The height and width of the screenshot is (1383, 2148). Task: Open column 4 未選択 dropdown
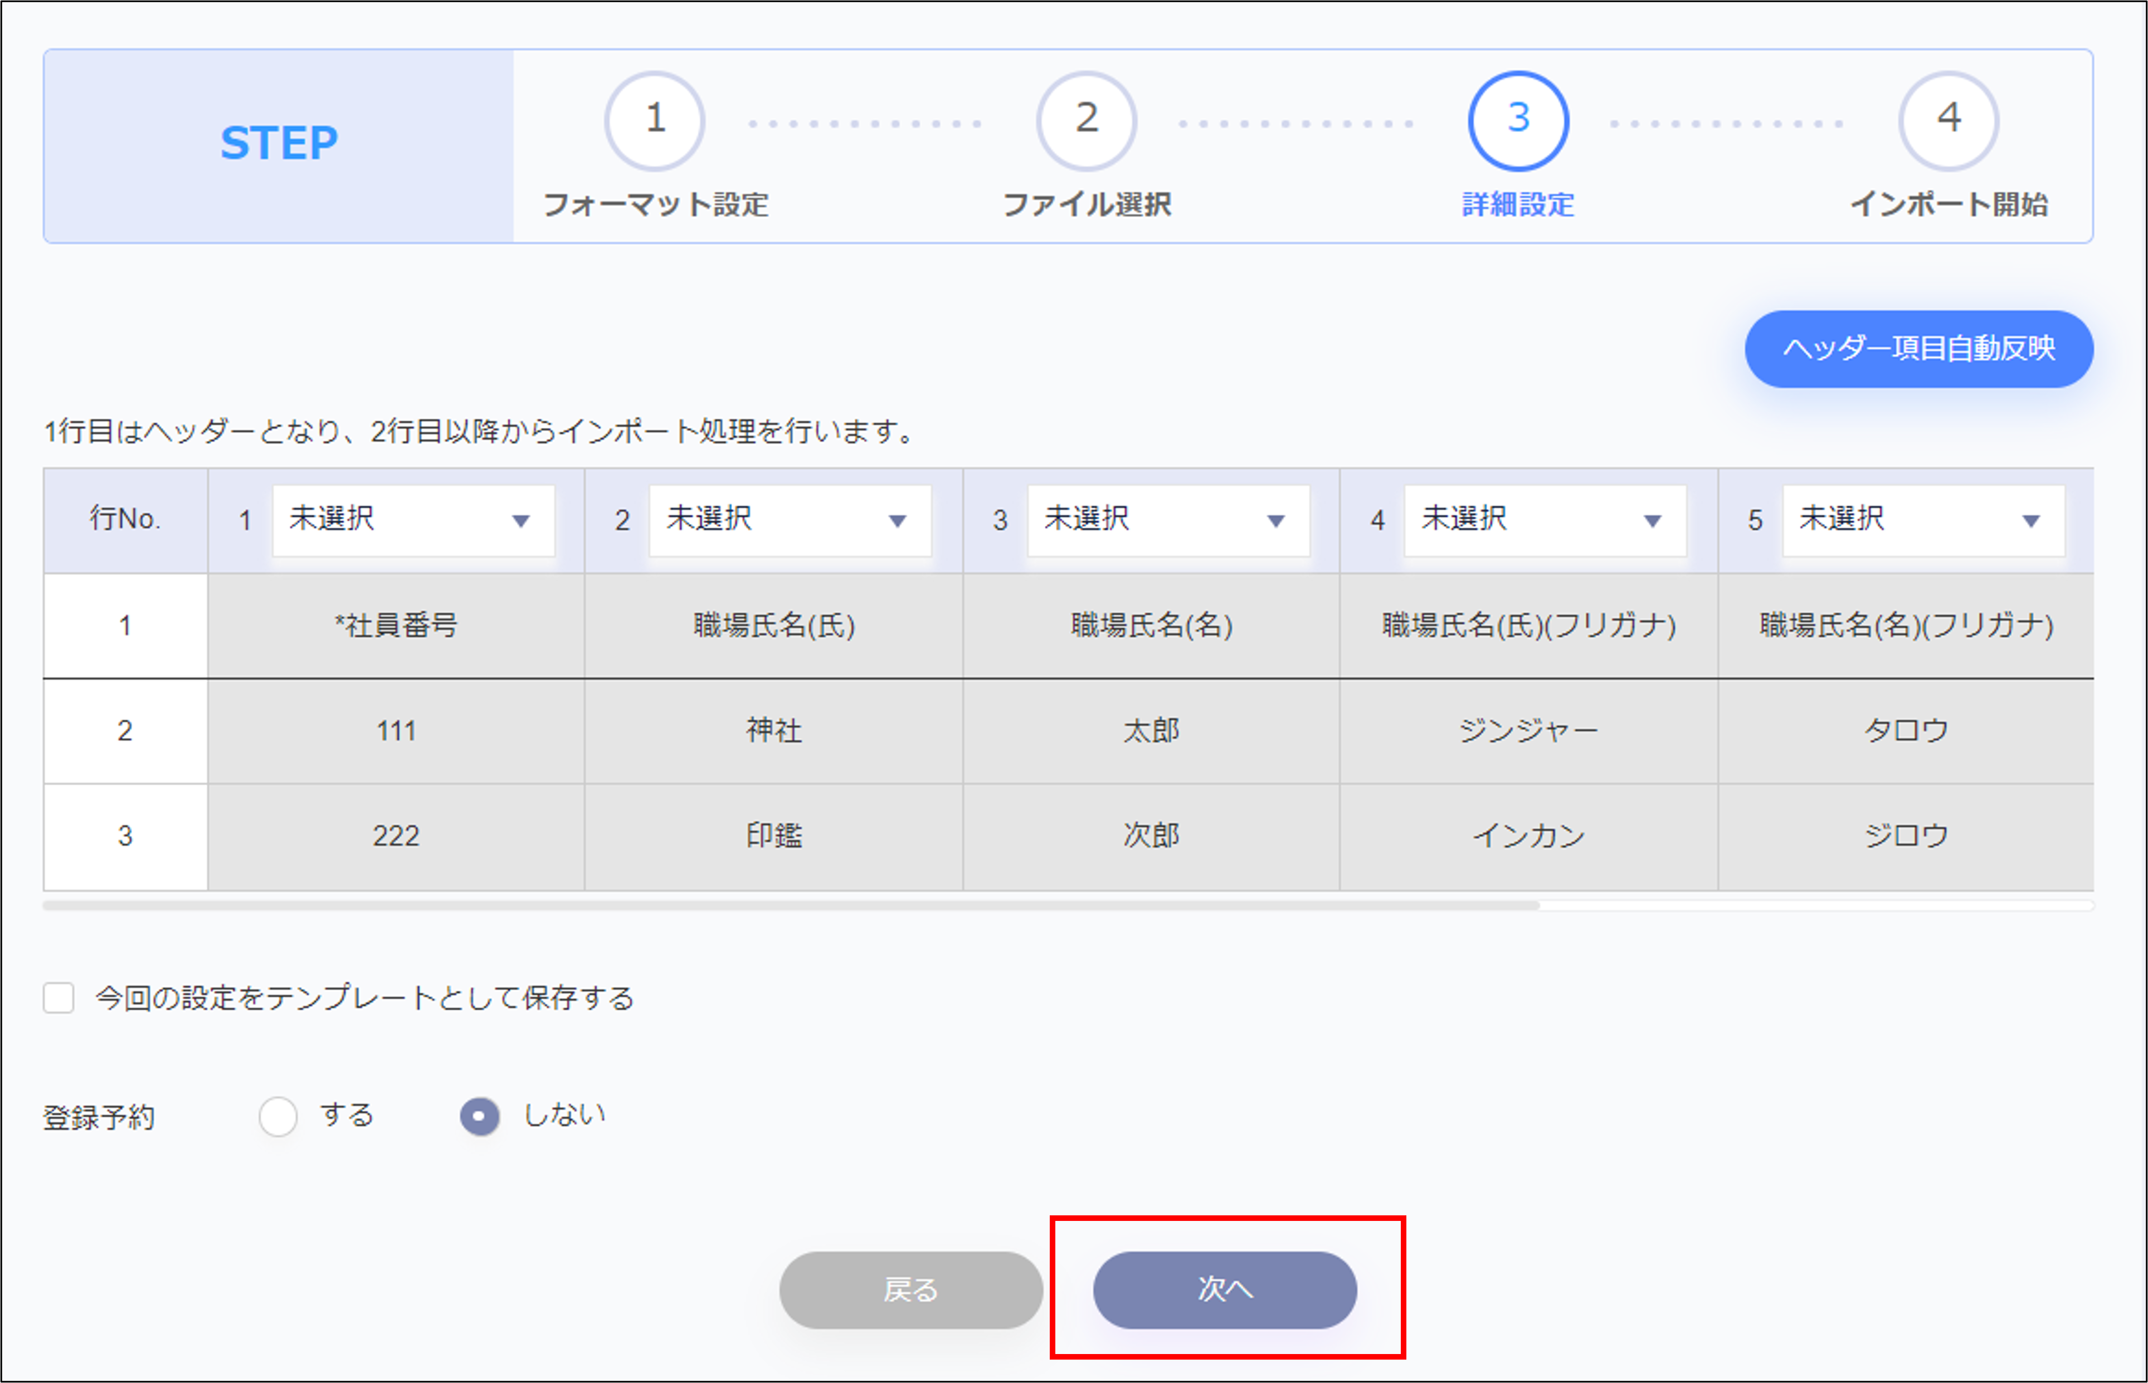(1545, 521)
